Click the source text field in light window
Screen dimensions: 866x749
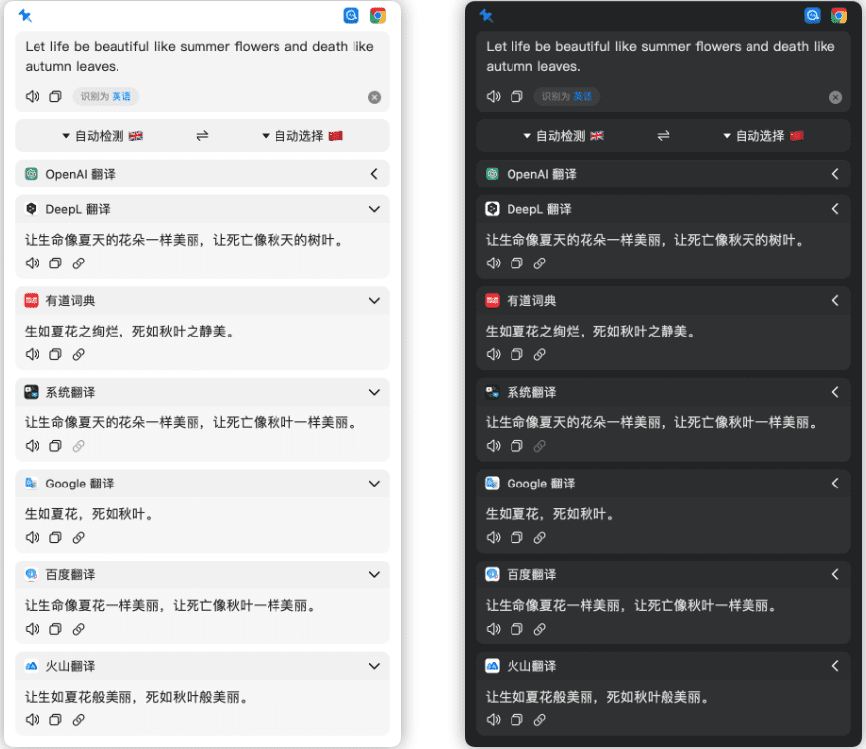[199, 56]
